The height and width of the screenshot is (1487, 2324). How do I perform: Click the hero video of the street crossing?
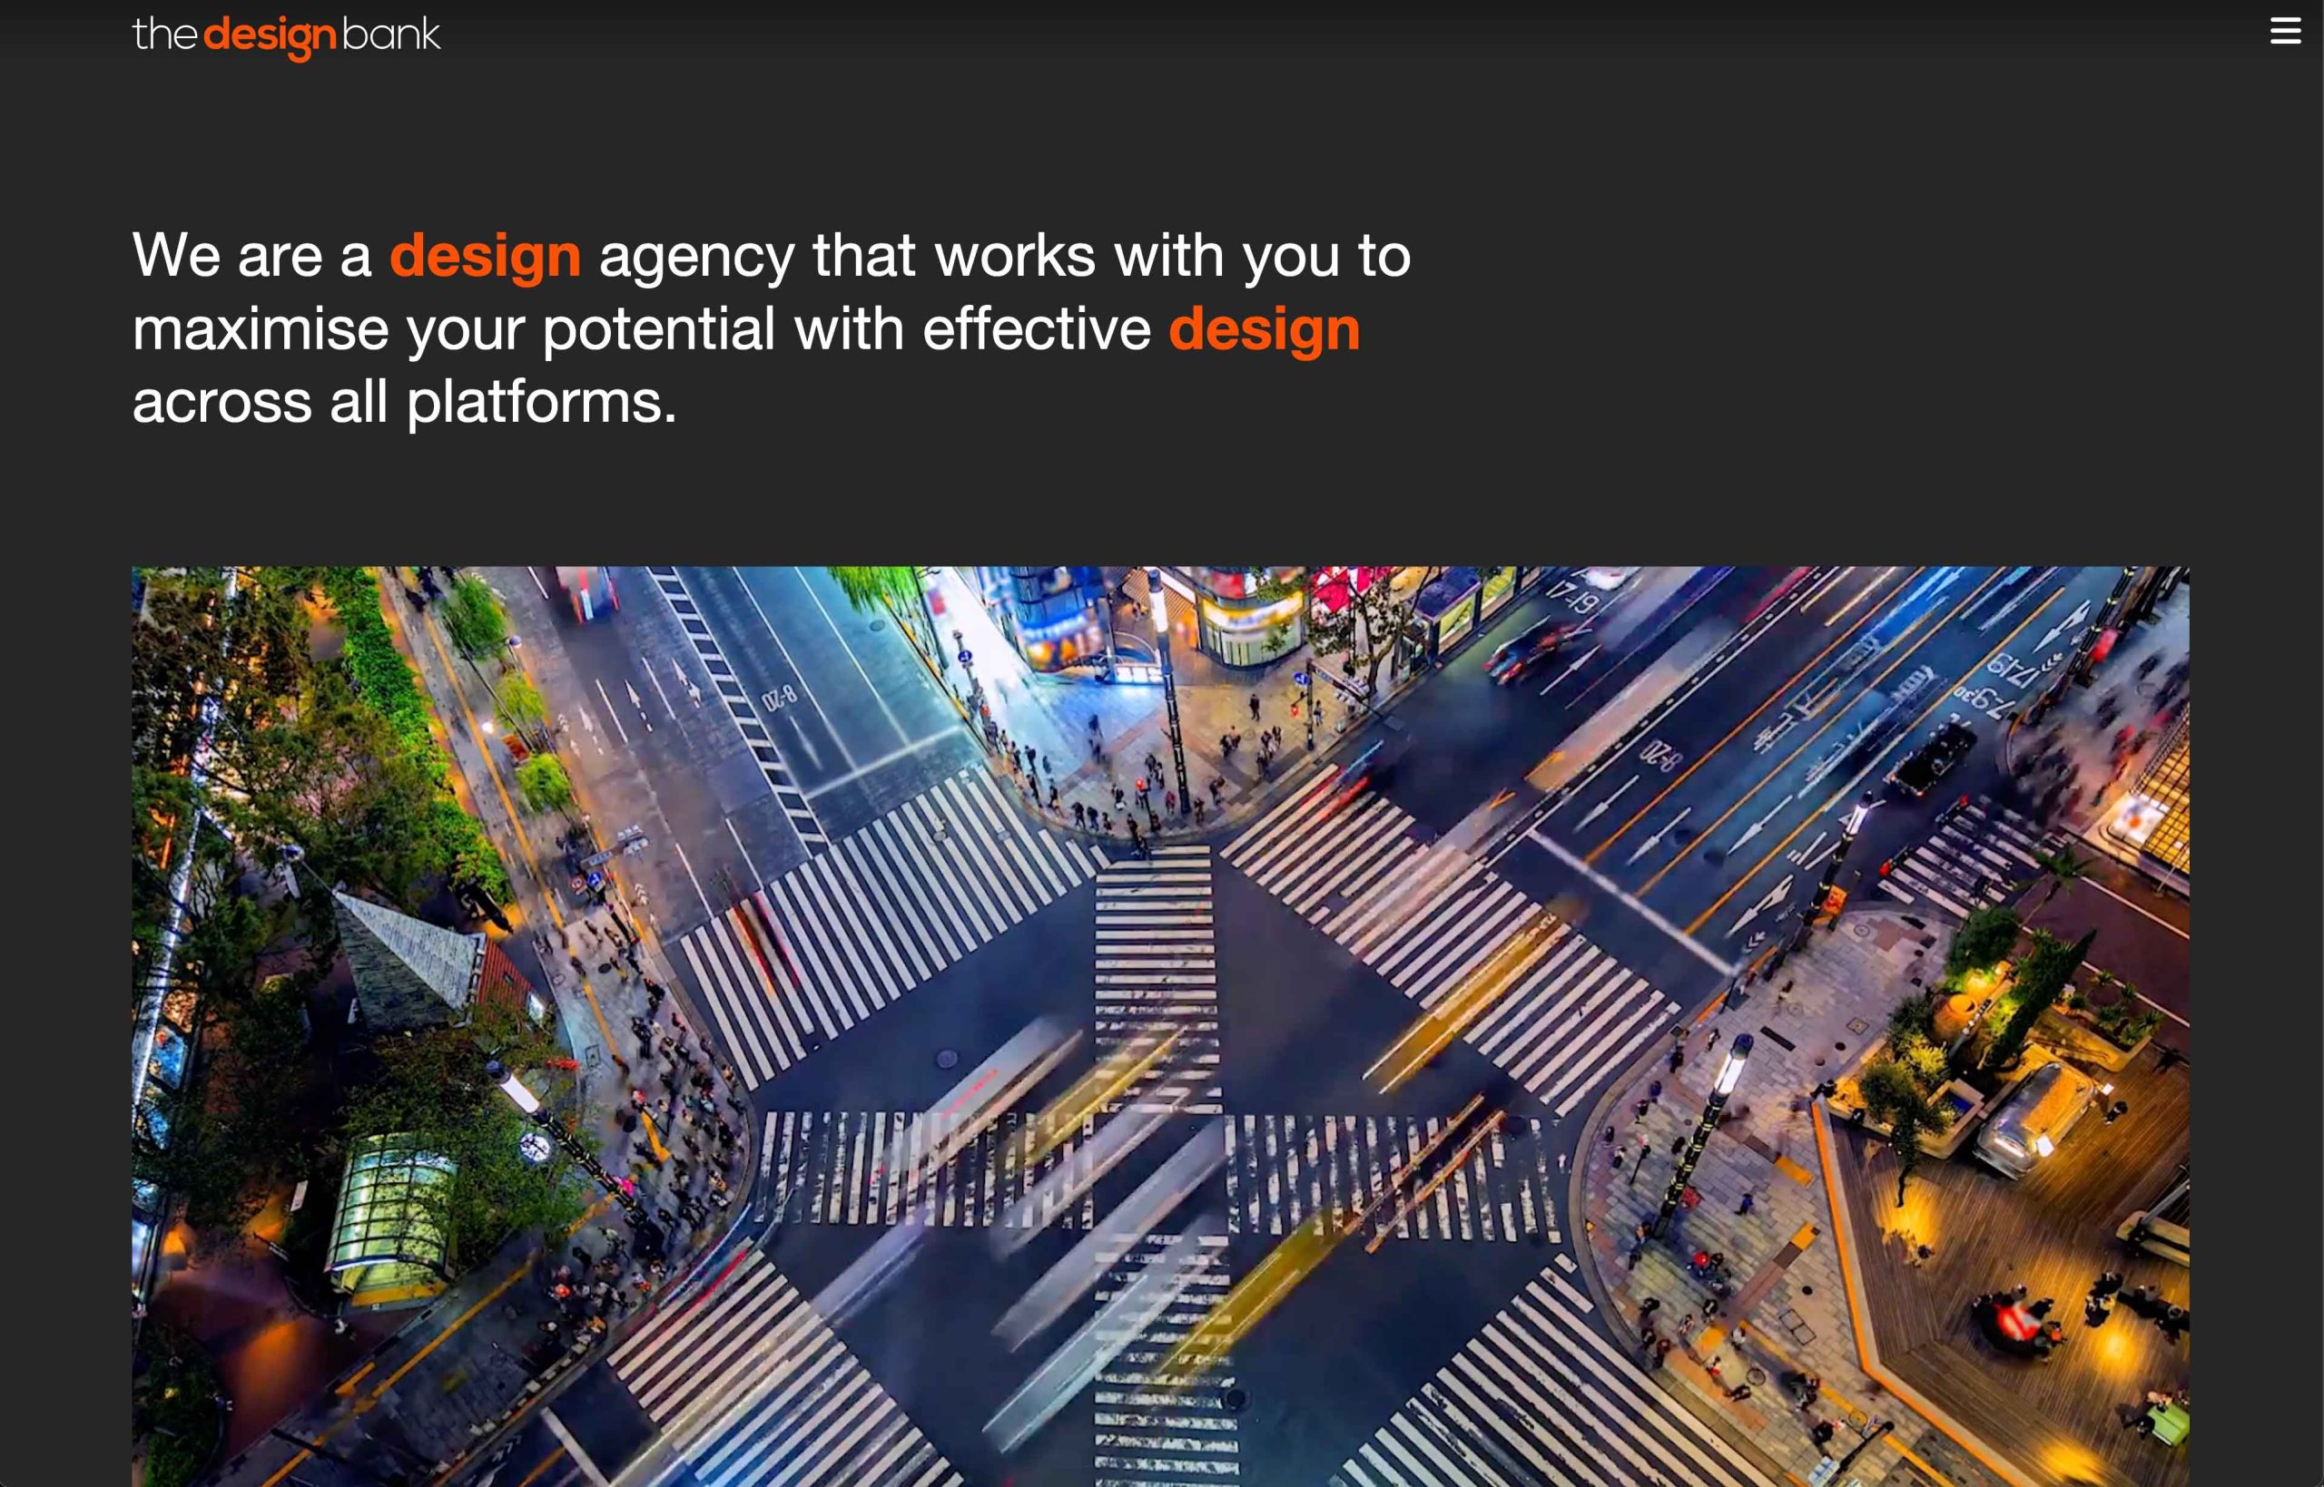tap(1160, 1026)
